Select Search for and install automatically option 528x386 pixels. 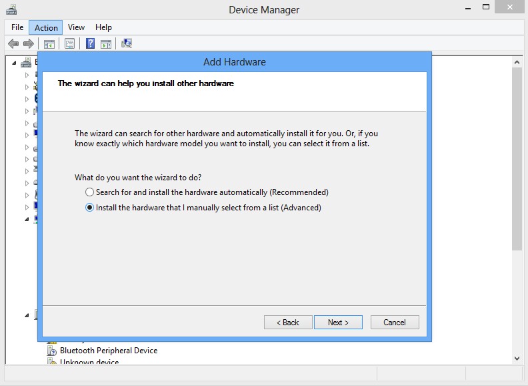click(89, 192)
